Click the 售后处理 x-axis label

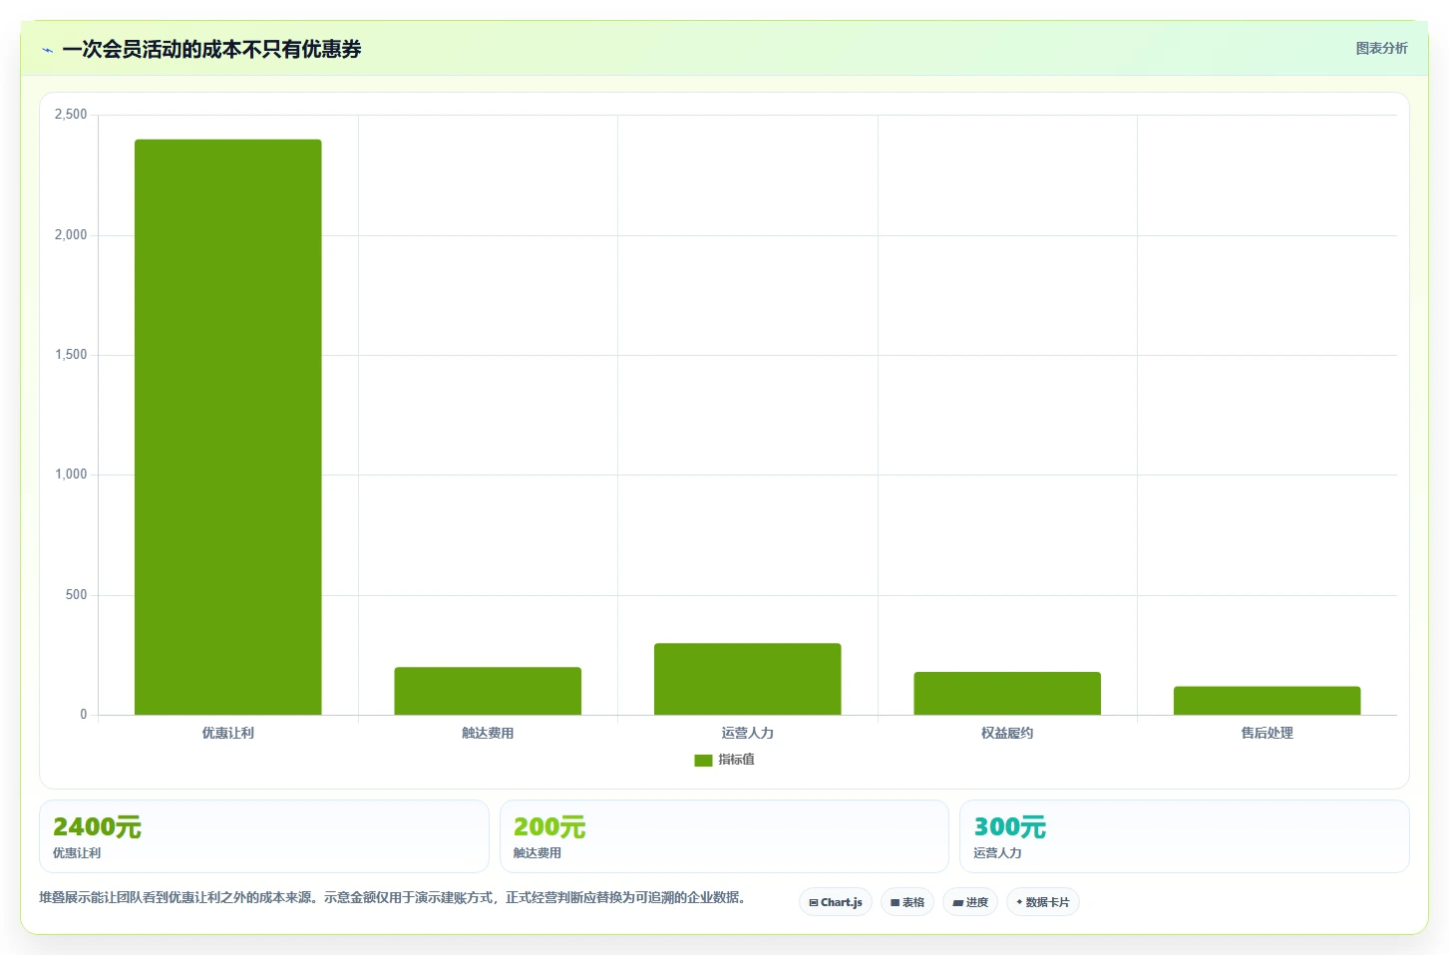(1267, 733)
